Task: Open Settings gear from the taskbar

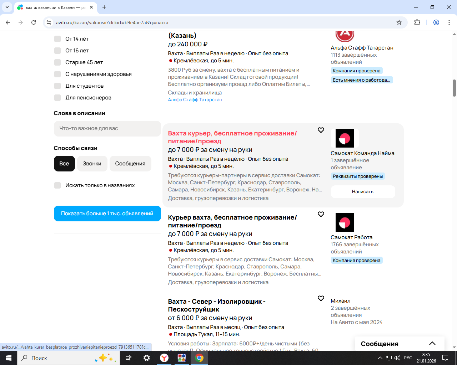Action: pos(147,358)
